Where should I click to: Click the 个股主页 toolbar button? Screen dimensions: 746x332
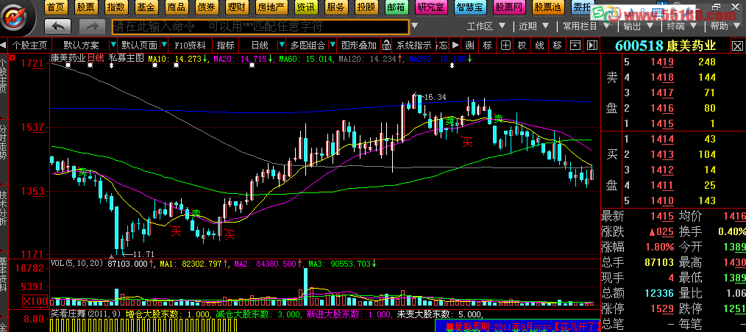(x=29, y=46)
